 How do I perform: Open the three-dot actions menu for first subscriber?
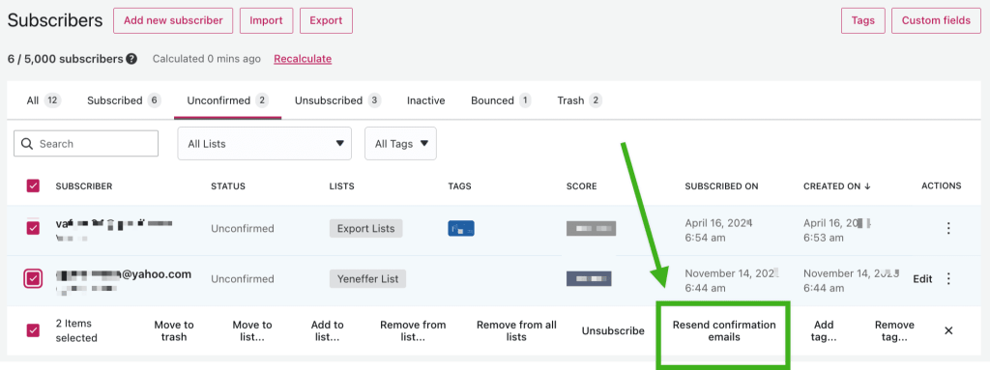tap(947, 229)
